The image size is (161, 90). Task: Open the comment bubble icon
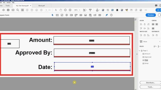156,5
